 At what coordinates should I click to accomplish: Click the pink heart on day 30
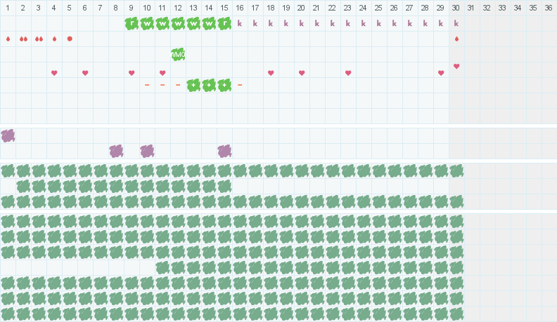click(x=456, y=67)
